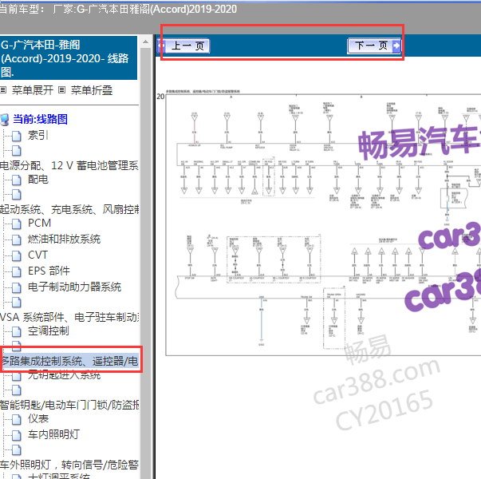
Task: Open the 仪表 tree item
Action: click(x=38, y=418)
